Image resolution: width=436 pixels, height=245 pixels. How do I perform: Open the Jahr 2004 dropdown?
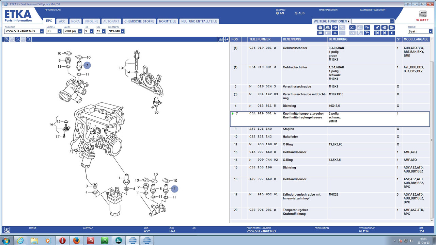pos(80,31)
